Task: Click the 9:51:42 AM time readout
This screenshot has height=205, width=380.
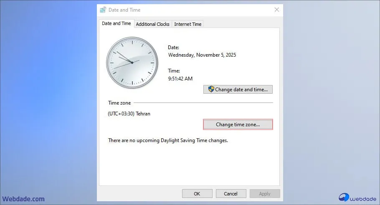Action: coord(180,79)
